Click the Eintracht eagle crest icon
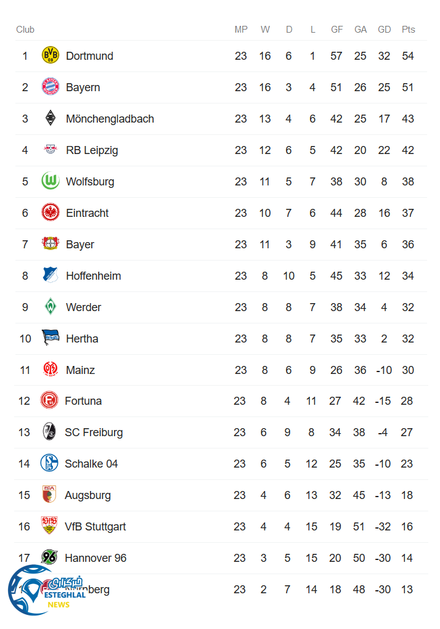This screenshot has width=440, height=629. tap(51, 213)
